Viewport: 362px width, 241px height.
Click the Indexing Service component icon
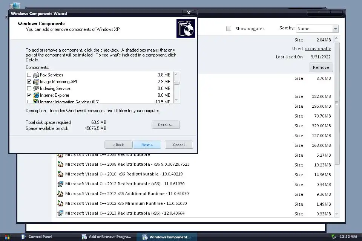click(x=36, y=88)
